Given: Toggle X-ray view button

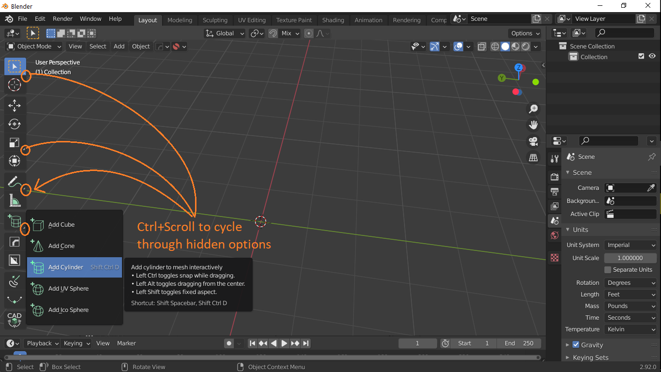Looking at the screenshot, I should [482, 46].
